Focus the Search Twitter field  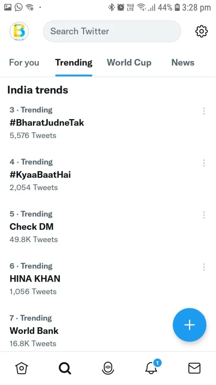[112, 31]
